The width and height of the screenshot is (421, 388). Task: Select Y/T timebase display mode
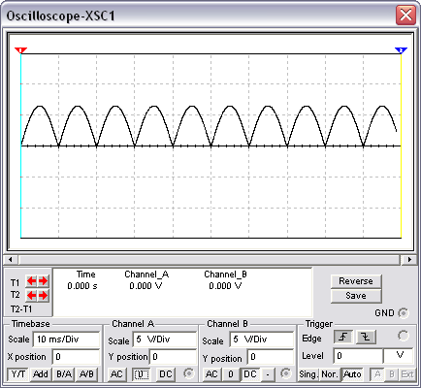tap(18, 374)
